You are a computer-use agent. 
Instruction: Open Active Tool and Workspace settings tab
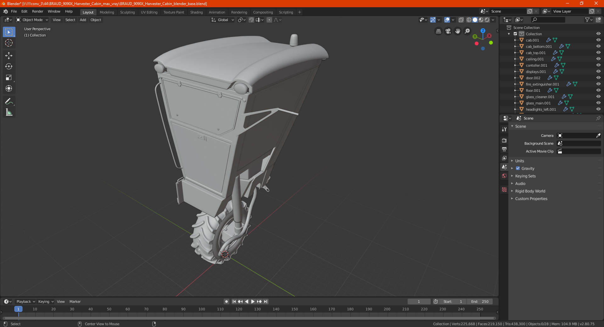pyautogui.click(x=504, y=129)
